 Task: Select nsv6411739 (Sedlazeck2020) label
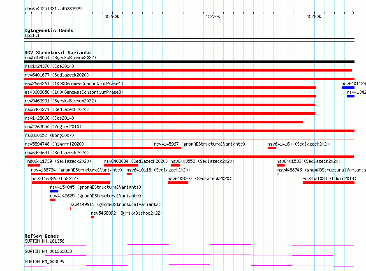coord(59,161)
